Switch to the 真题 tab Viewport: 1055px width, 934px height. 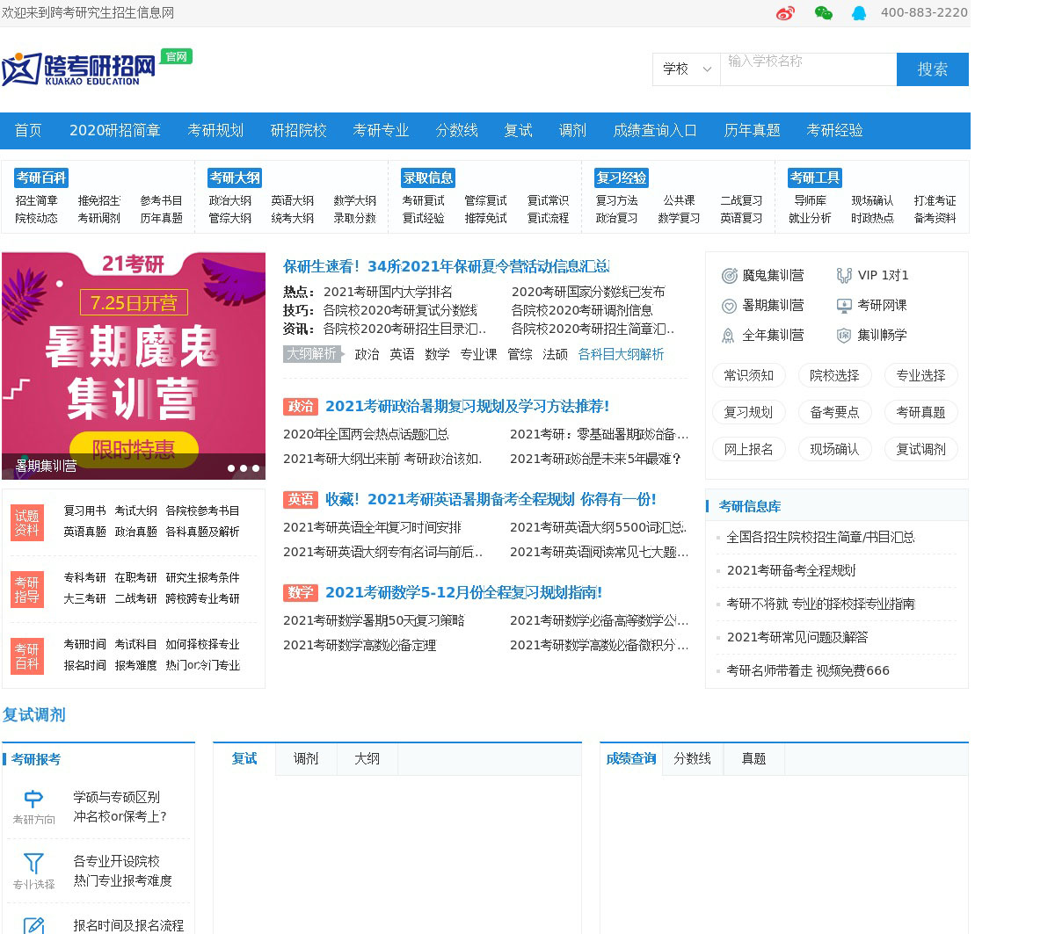[753, 759]
